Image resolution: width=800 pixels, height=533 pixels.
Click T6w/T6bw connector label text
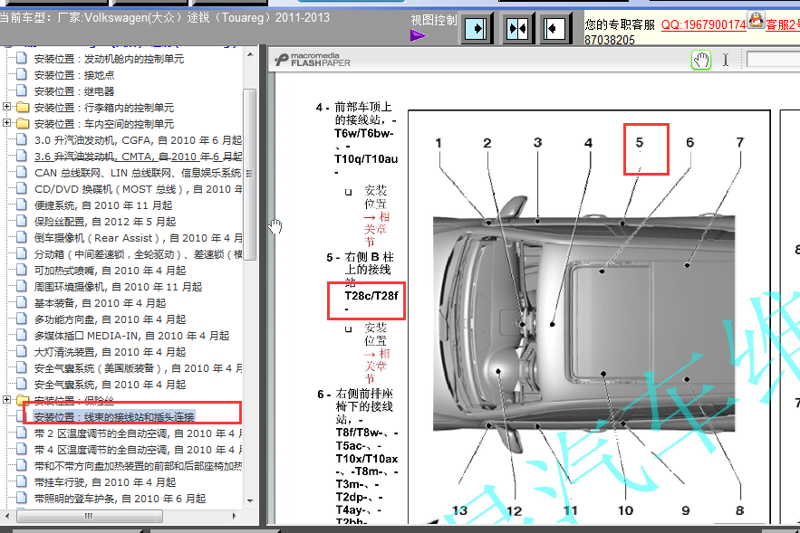364,134
